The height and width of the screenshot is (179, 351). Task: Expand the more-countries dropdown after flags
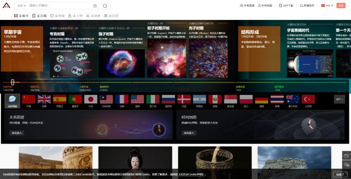click(x=339, y=99)
